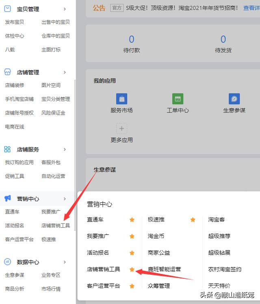The image size is (260, 304).
Task: Open the 工单中心 app icon
Action: click(x=178, y=99)
